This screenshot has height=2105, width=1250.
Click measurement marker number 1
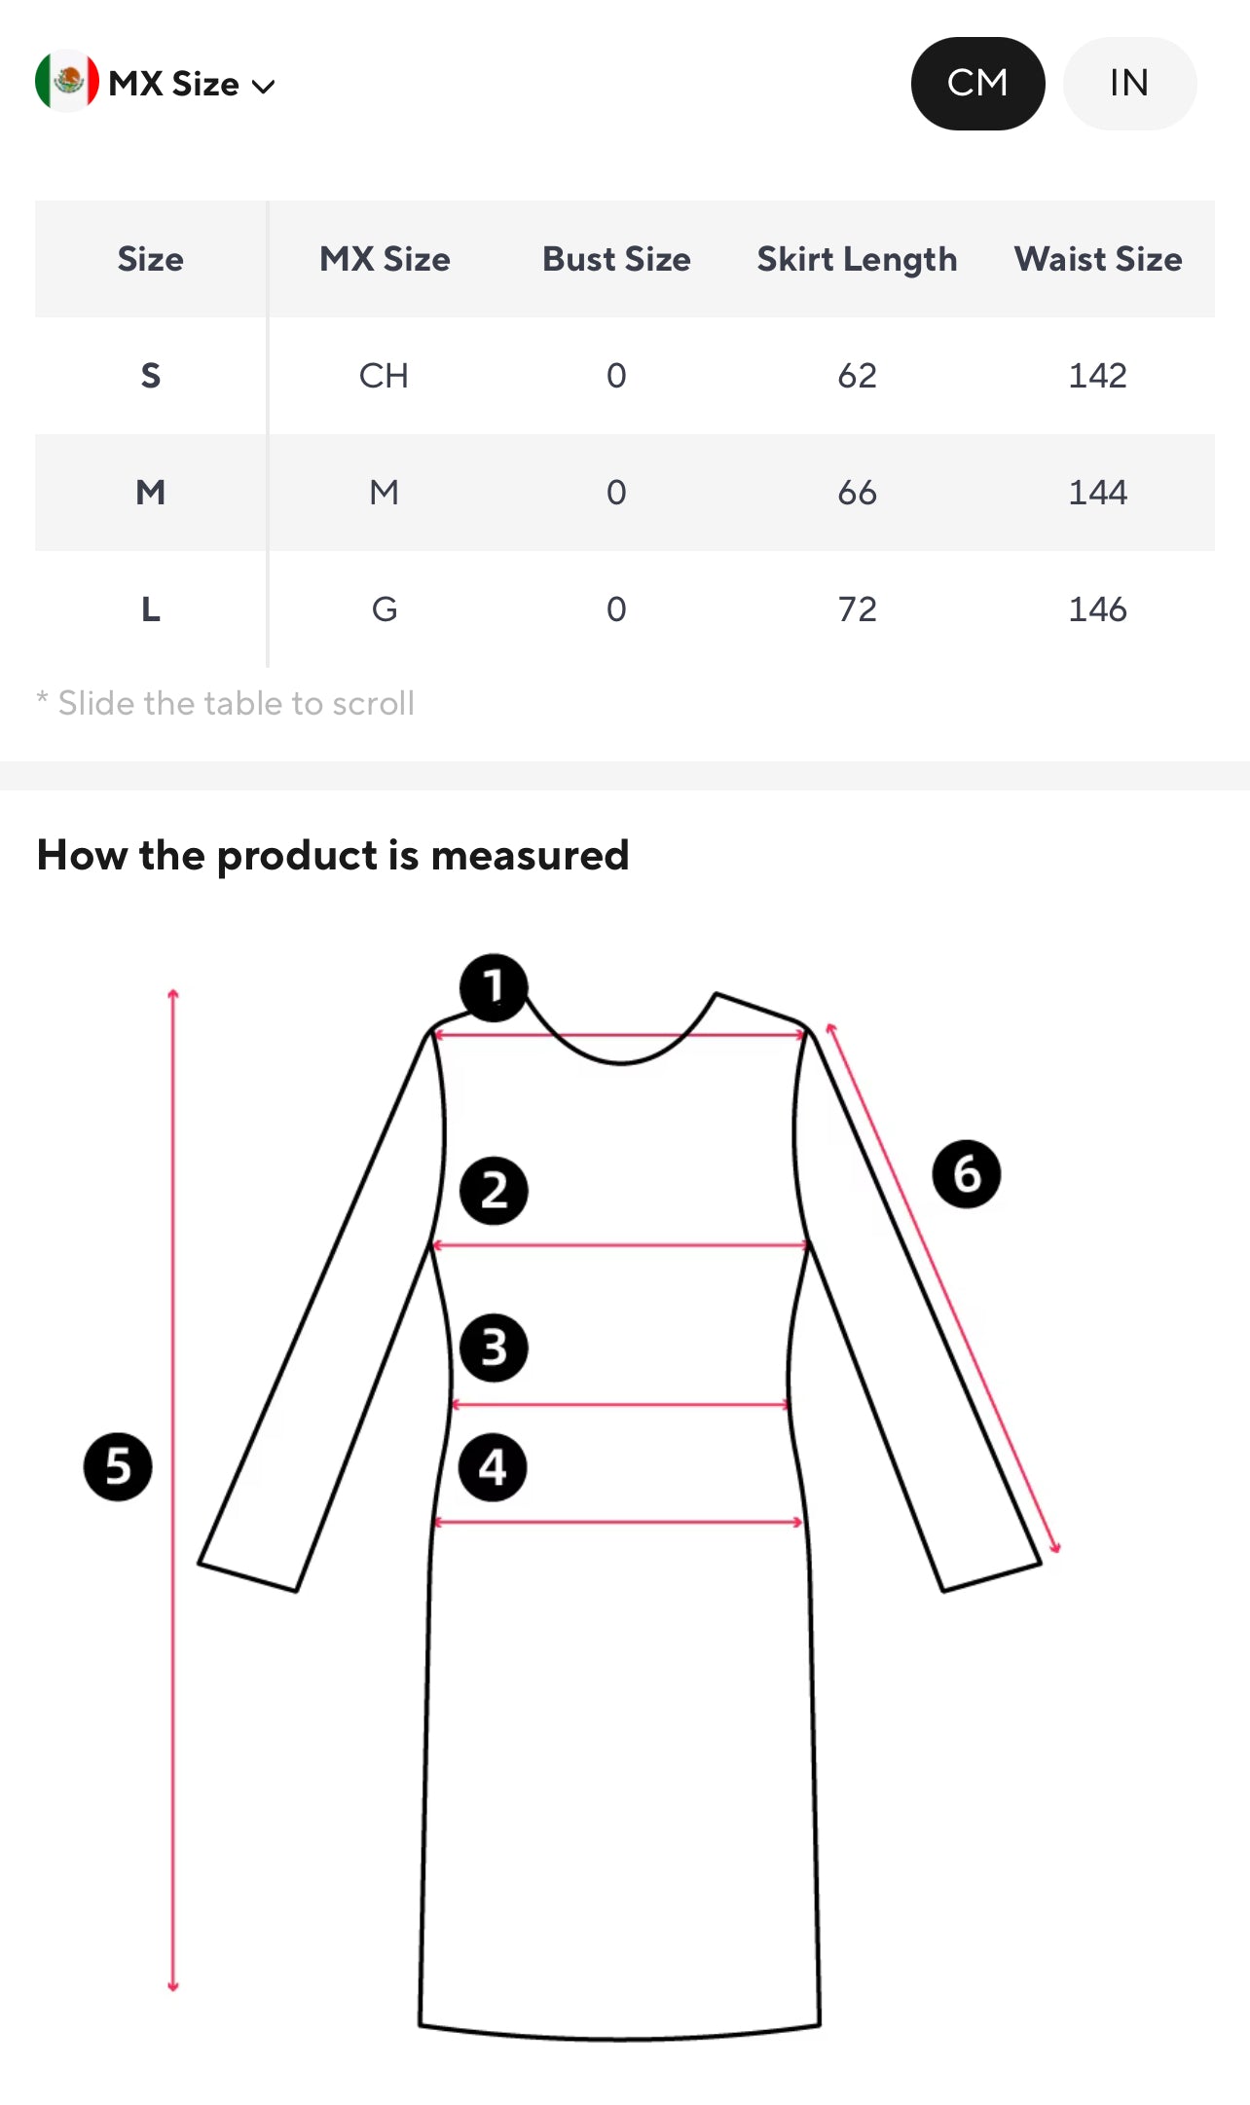point(494,987)
